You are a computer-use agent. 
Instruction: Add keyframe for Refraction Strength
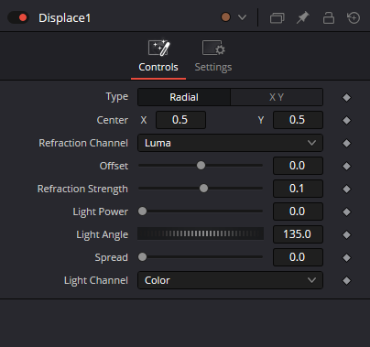[x=346, y=190]
